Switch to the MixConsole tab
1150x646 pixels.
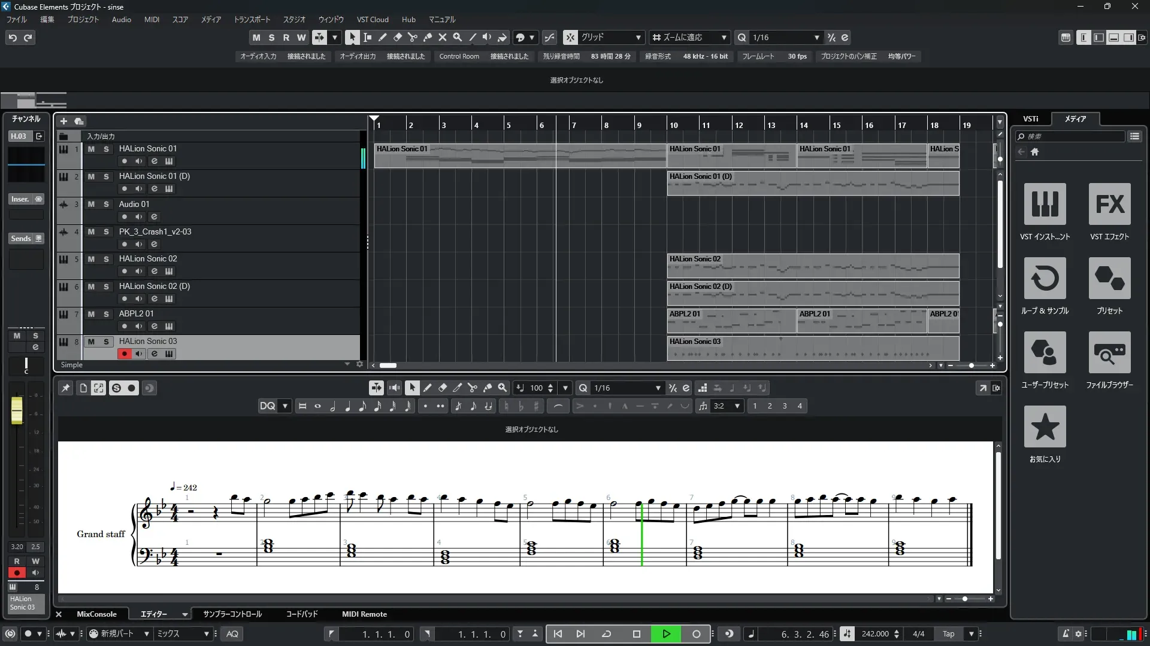point(96,614)
